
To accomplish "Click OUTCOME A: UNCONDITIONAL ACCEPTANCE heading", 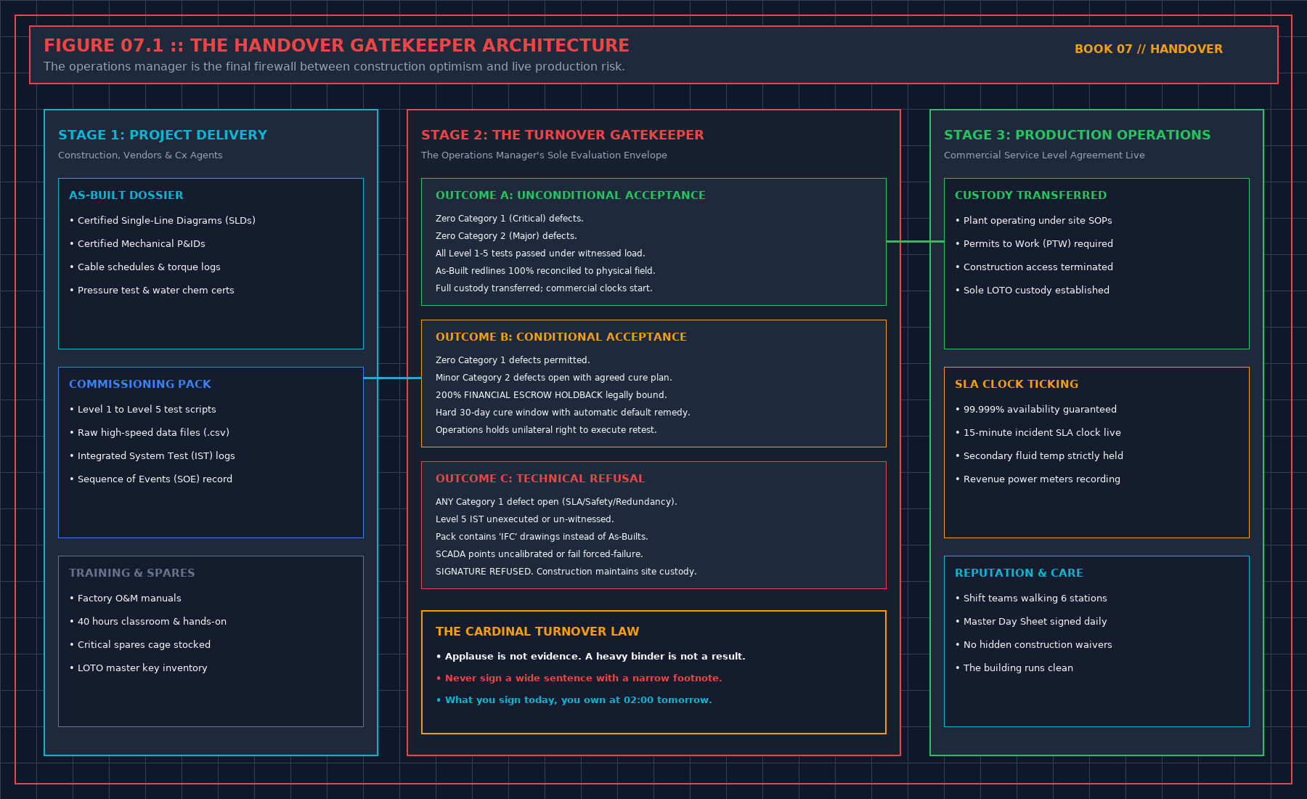I will [x=571, y=195].
